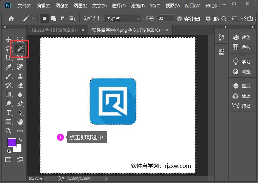Image resolution: width=258 pixels, height=183 pixels.
Task: Click the 容差 tolerance input field
Action: click(x=166, y=18)
